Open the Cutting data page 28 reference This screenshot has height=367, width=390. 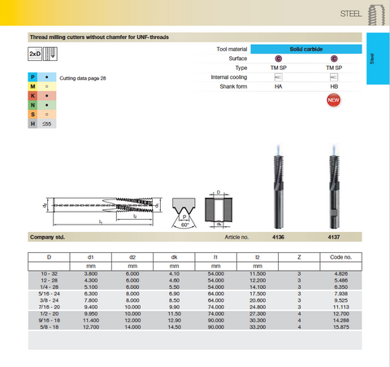coord(83,78)
